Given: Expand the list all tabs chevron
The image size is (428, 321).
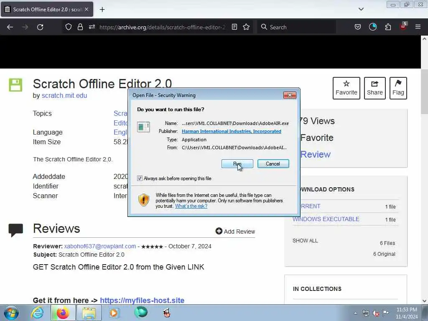Looking at the screenshot, I should pyautogui.click(x=361, y=9).
